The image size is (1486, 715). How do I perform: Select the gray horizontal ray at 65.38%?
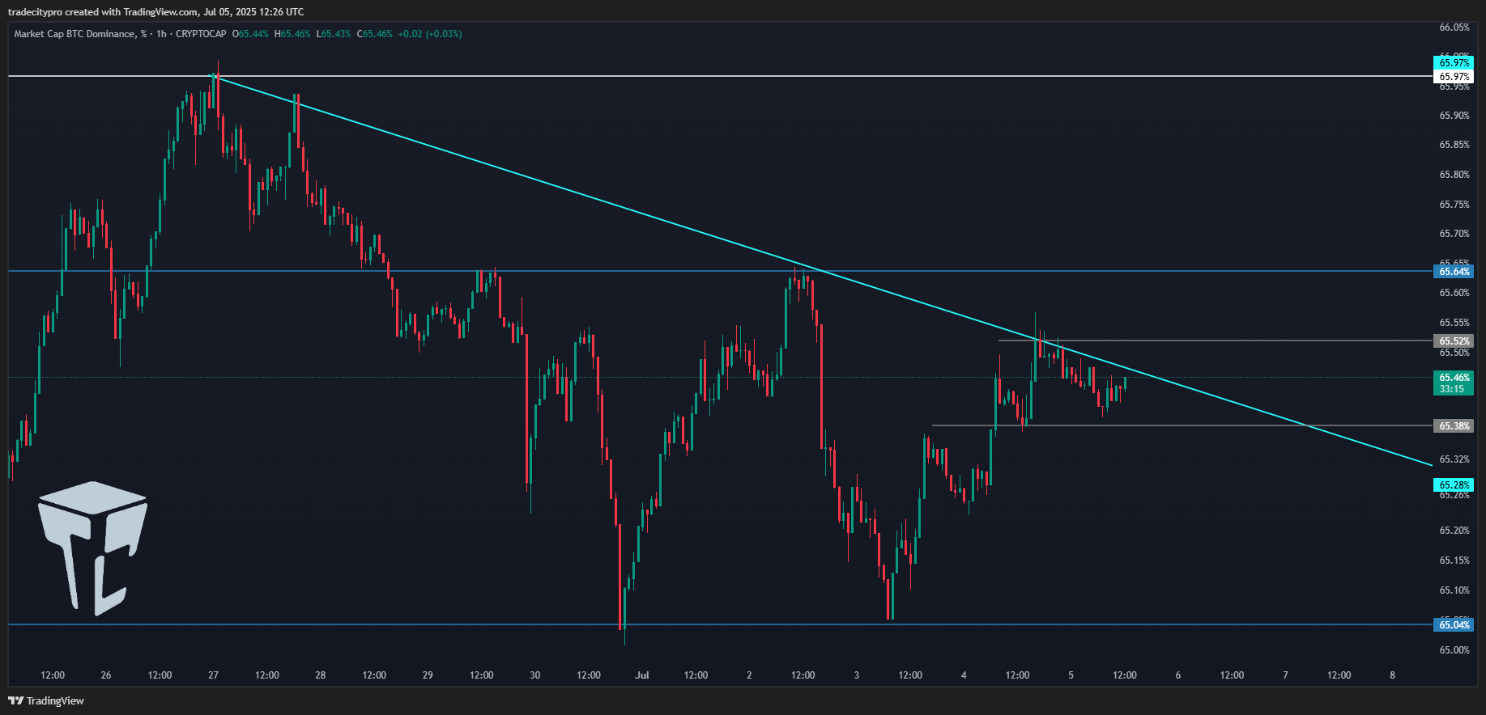tap(1182, 425)
